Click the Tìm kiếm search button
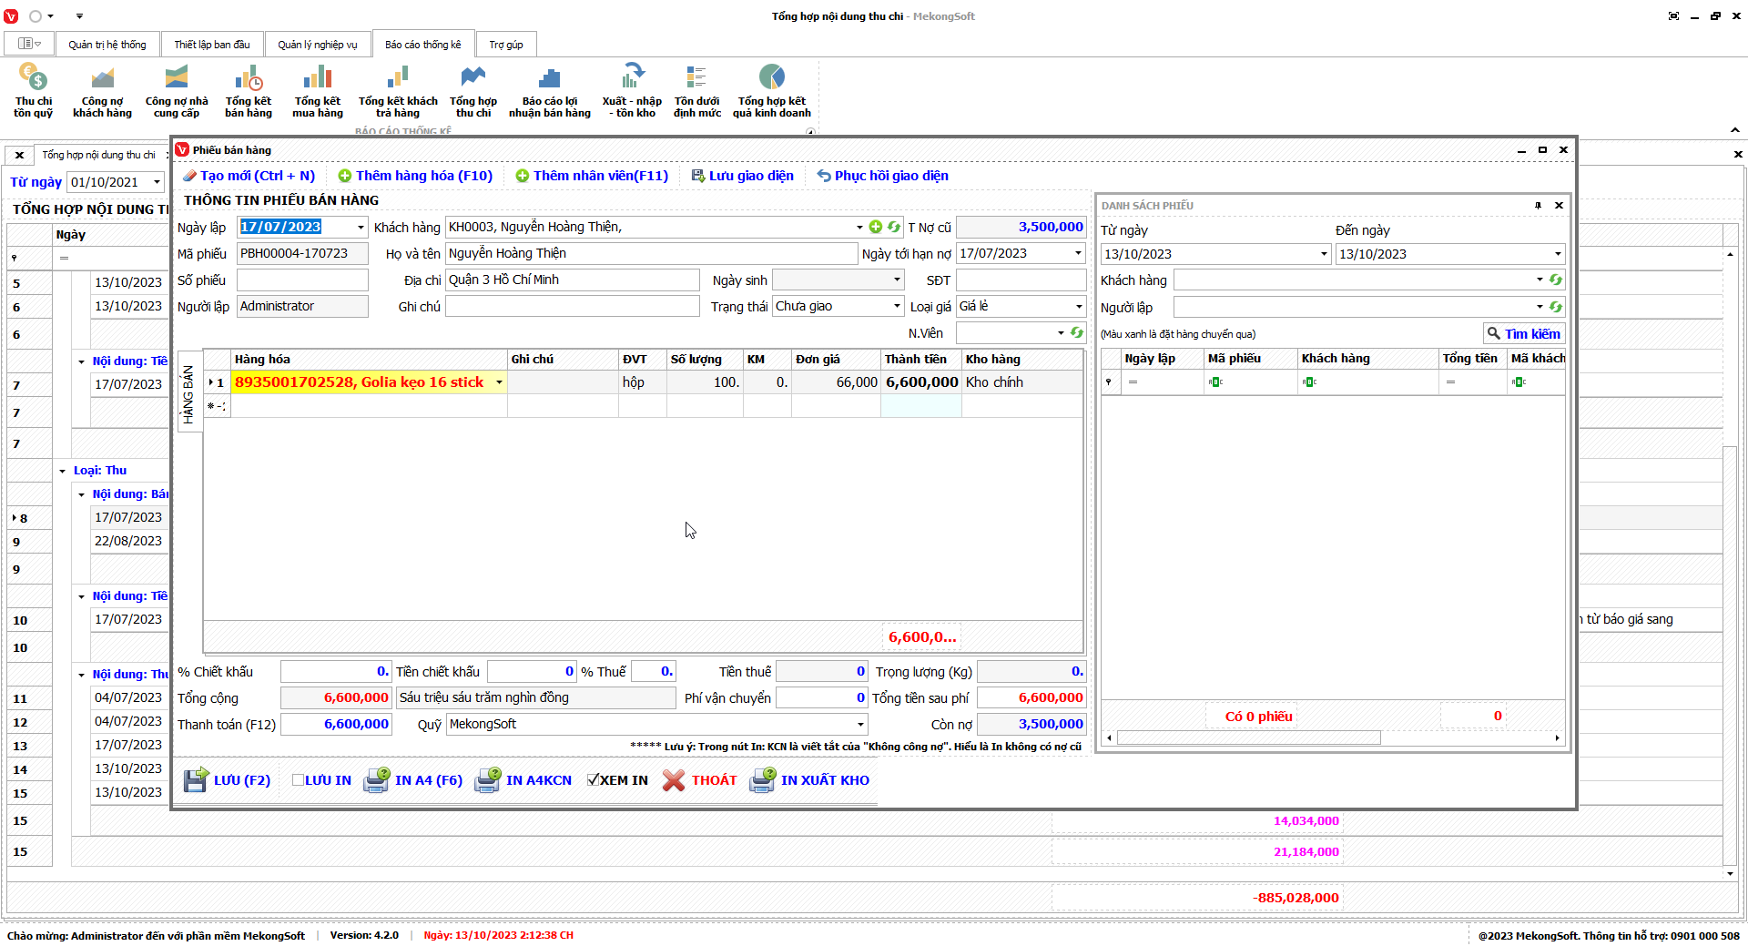 click(1523, 334)
